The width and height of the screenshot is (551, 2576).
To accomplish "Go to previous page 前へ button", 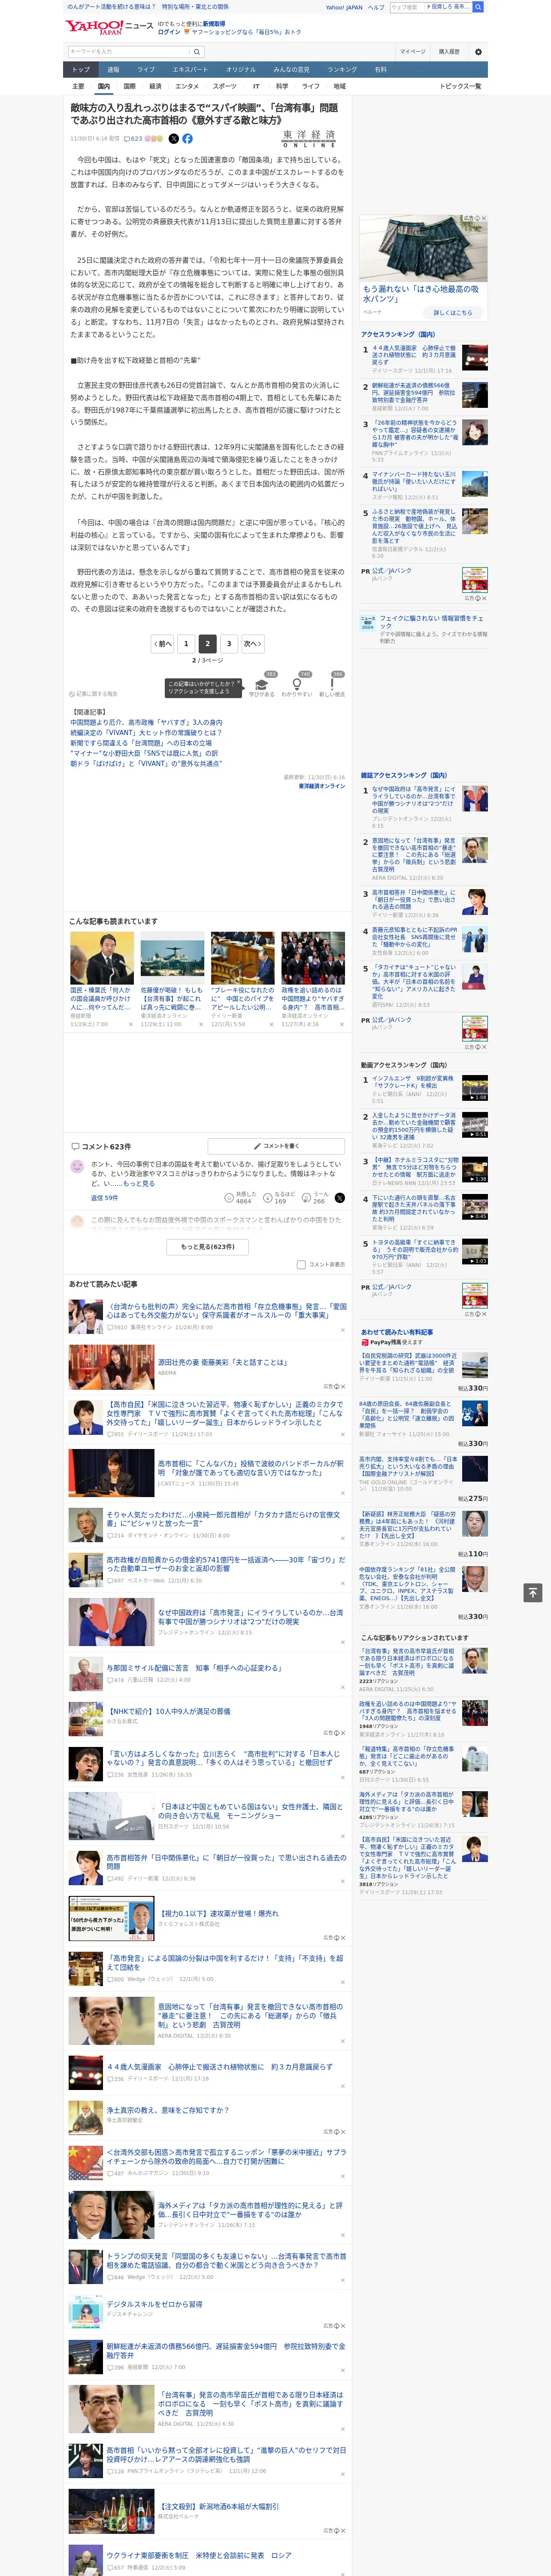I will 162,644.
